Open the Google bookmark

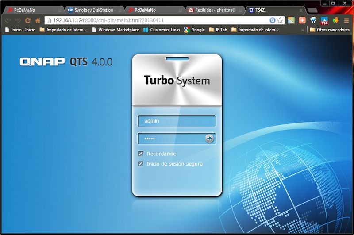pos(194,30)
